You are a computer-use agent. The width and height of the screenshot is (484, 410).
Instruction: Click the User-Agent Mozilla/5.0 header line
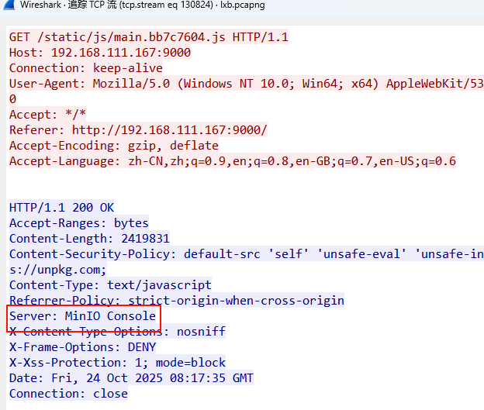coord(233,84)
